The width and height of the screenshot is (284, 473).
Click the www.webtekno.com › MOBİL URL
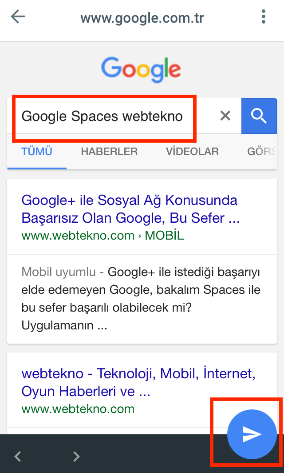(103, 236)
